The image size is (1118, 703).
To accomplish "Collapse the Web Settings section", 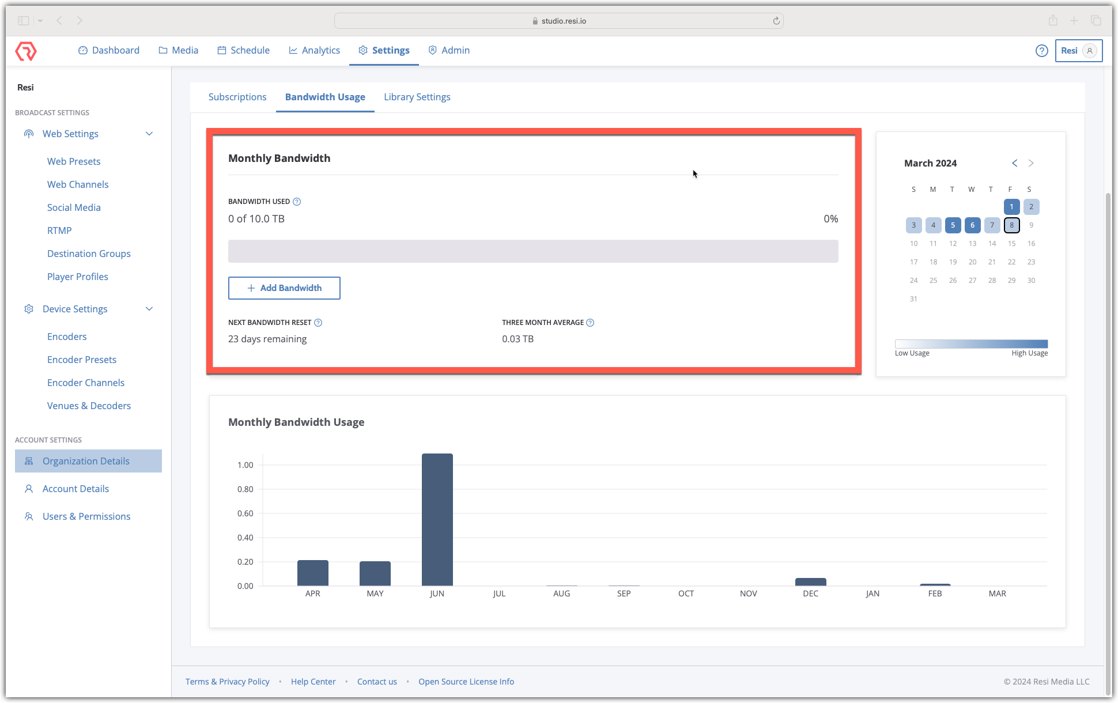I will coord(149,134).
